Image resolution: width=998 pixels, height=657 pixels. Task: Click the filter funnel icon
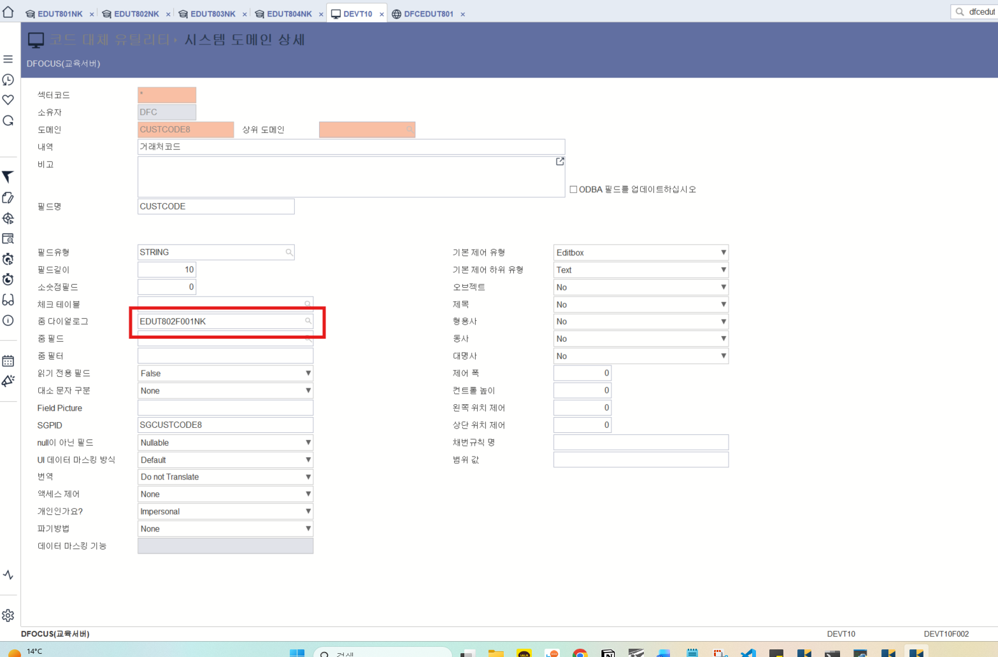pyautogui.click(x=8, y=177)
